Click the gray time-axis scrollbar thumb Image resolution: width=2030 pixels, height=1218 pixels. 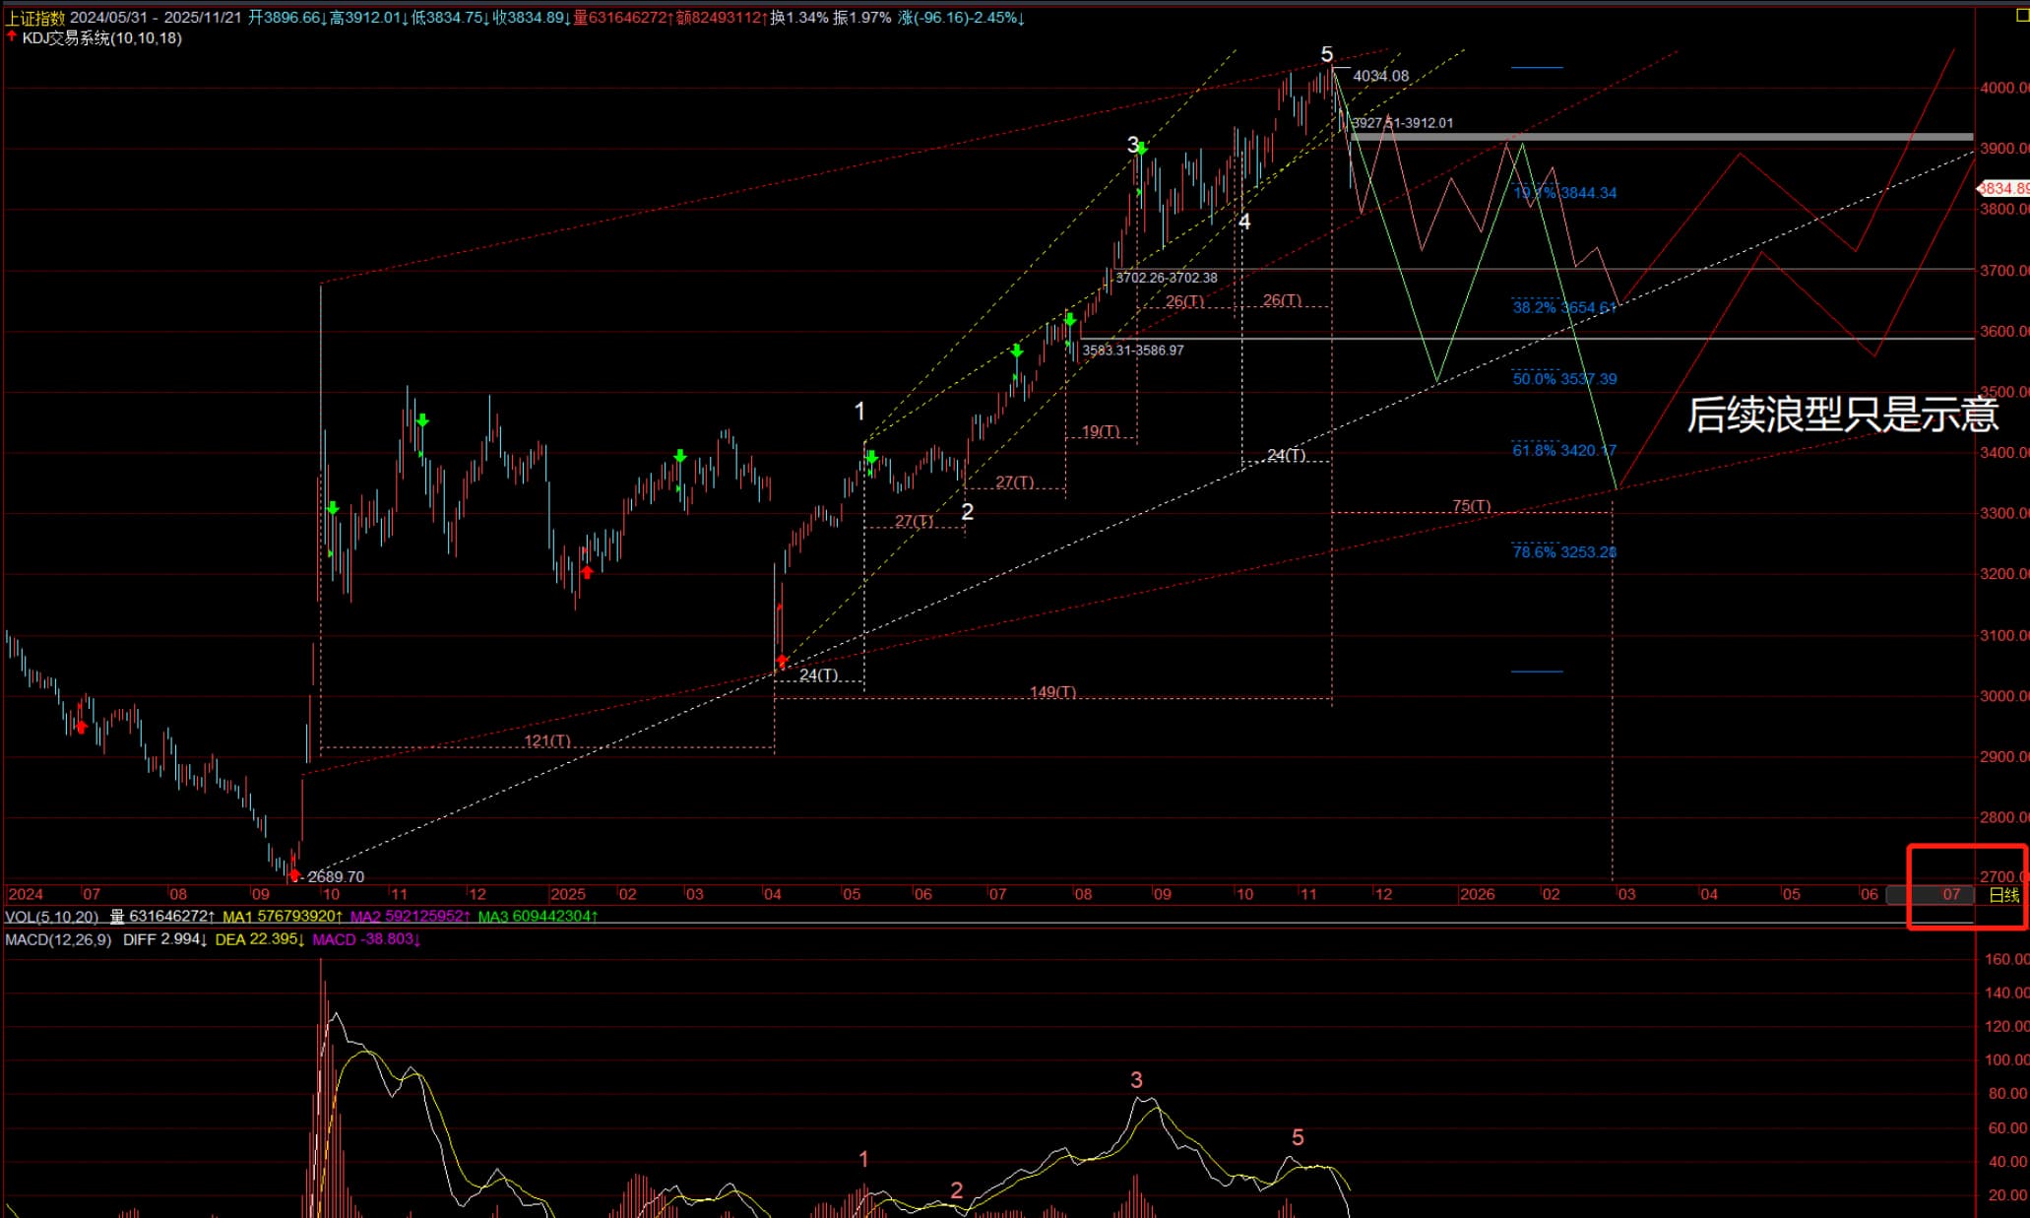(1930, 895)
